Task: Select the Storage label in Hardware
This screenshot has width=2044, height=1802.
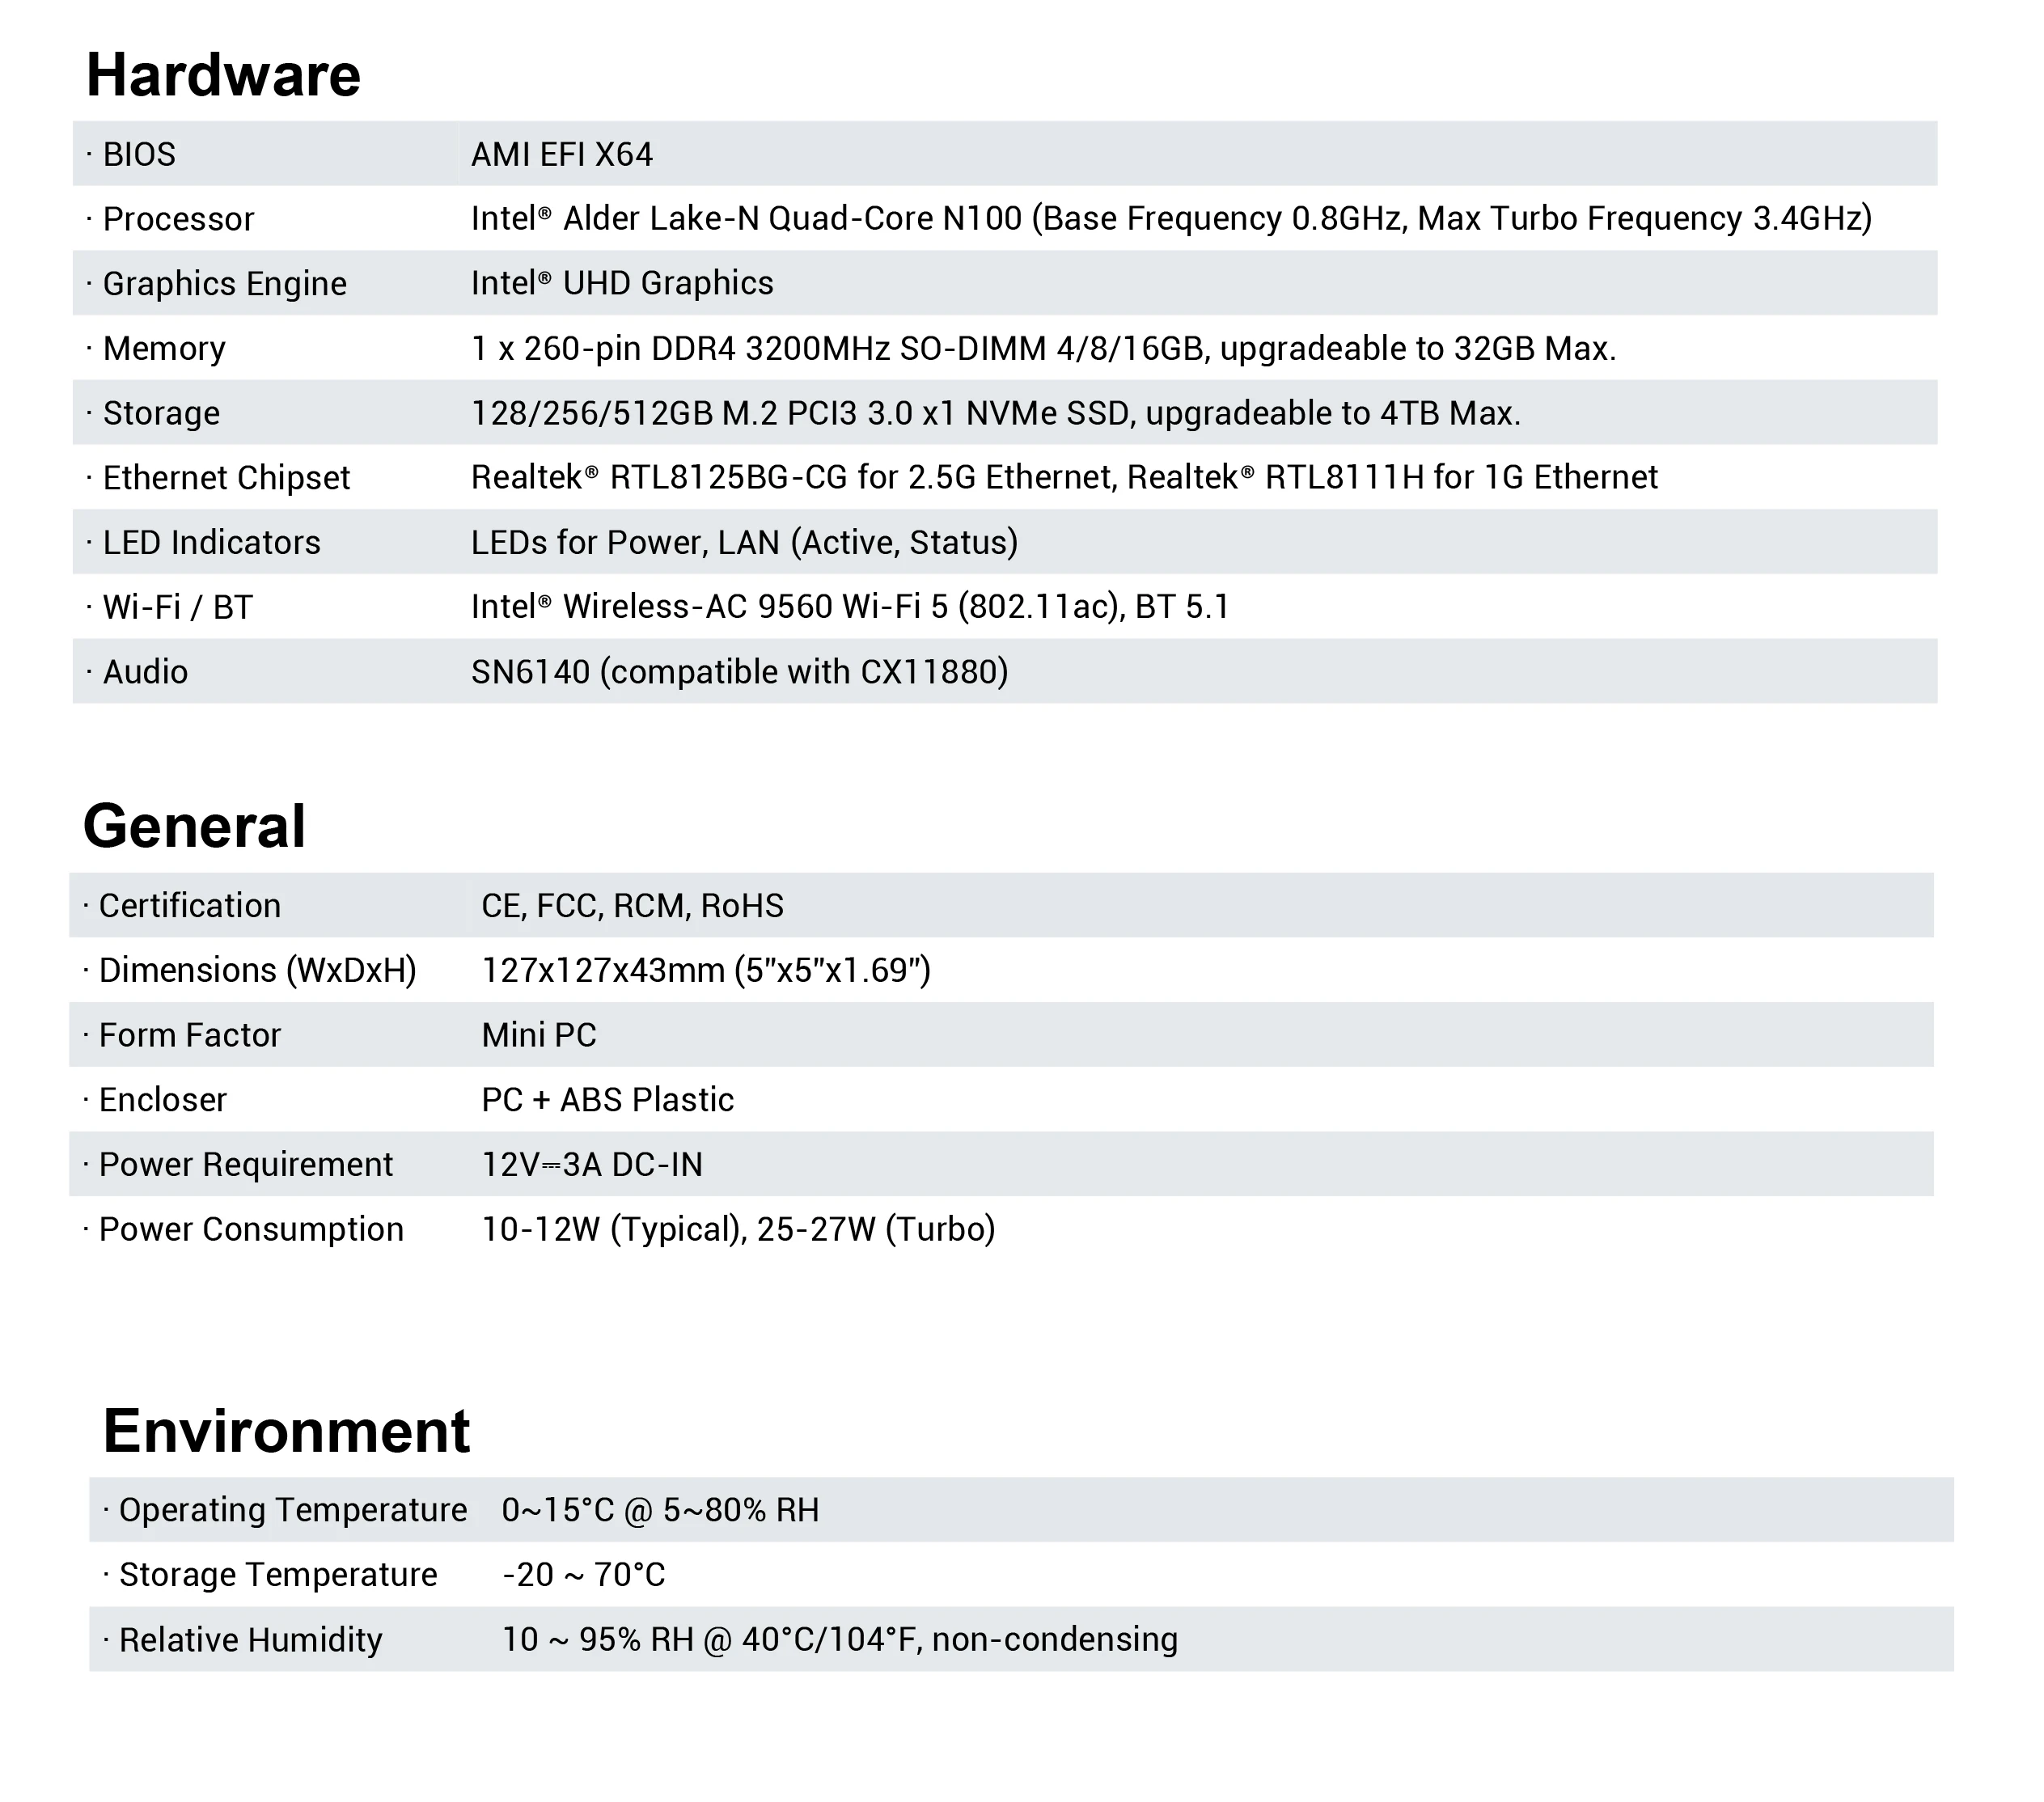Action: pos(161,413)
